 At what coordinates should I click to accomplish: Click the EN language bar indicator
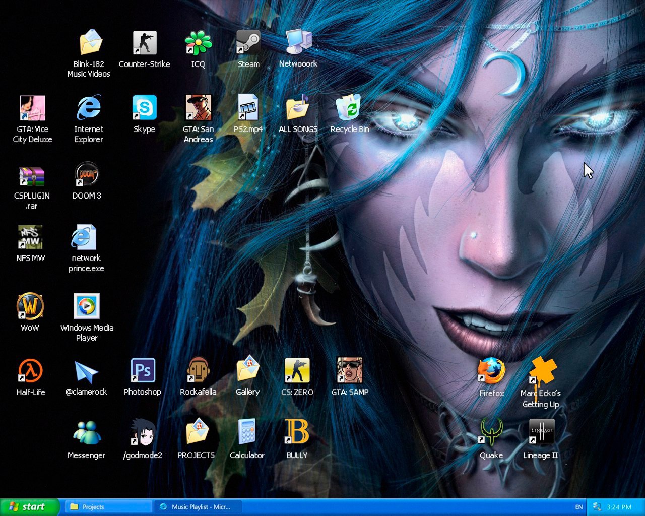pos(579,507)
